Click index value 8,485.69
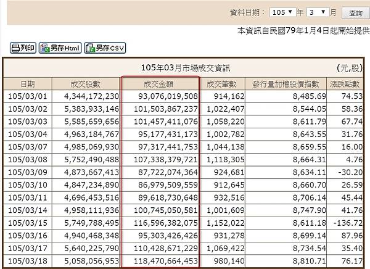370x269 pixels. click(310, 96)
